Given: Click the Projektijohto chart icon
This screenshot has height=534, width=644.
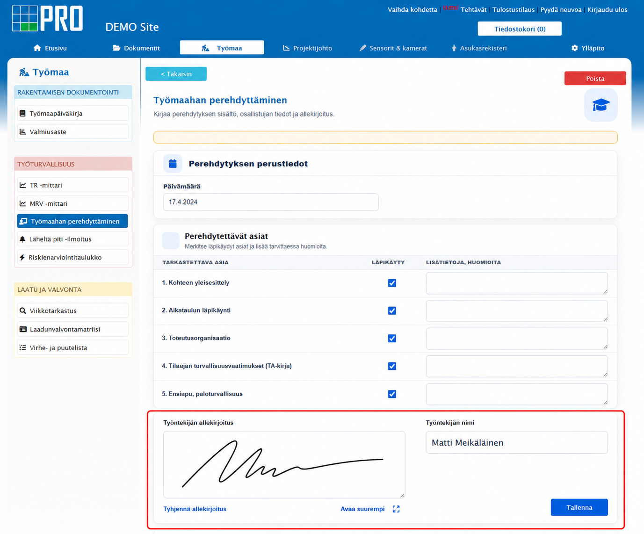Looking at the screenshot, I should pos(286,48).
